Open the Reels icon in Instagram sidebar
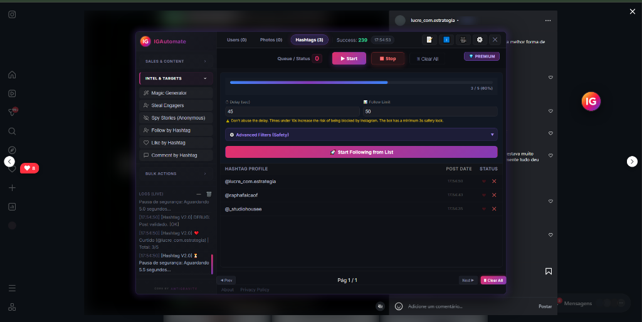The height and width of the screenshot is (322, 642). click(13, 94)
